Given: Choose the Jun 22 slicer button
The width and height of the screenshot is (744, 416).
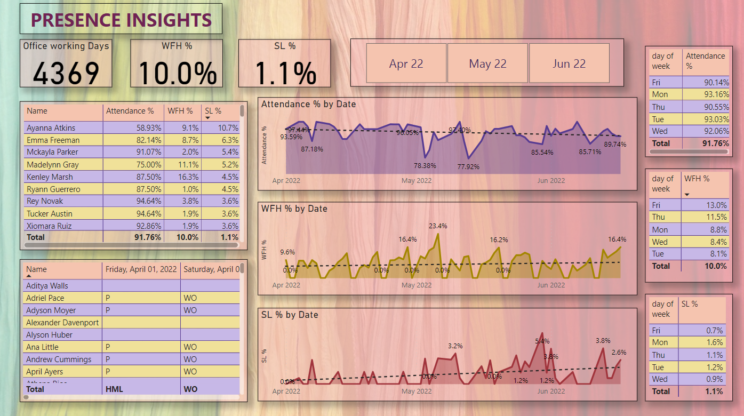Looking at the screenshot, I should (x=569, y=64).
